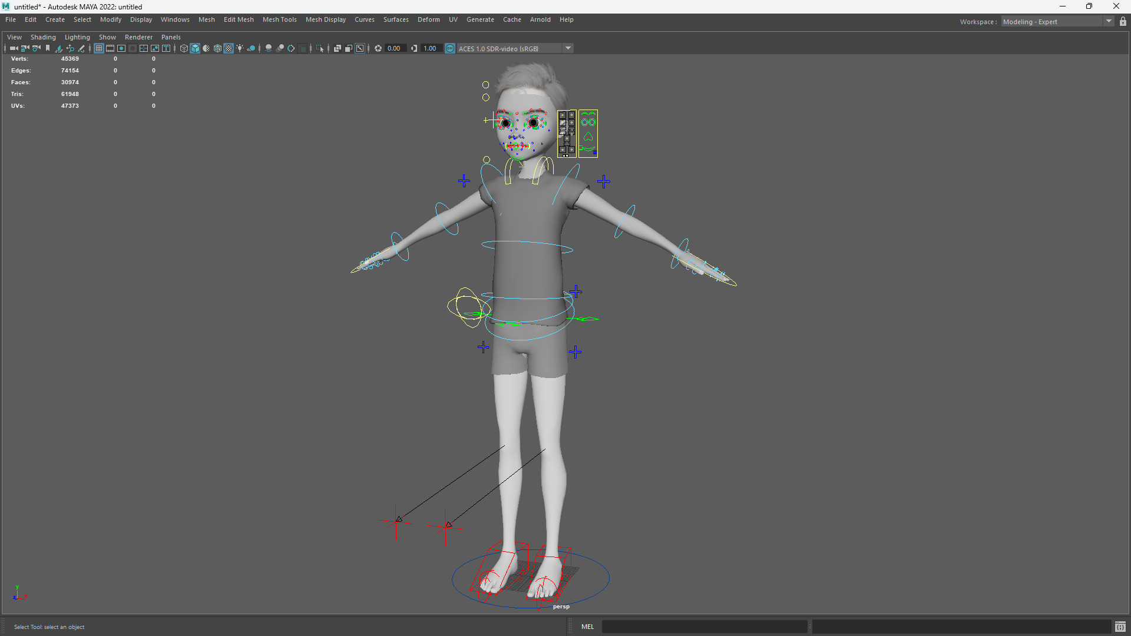Open the Mesh Display menu
The height and width of the screenshot is (636, 1131).
tap(326, 19)
